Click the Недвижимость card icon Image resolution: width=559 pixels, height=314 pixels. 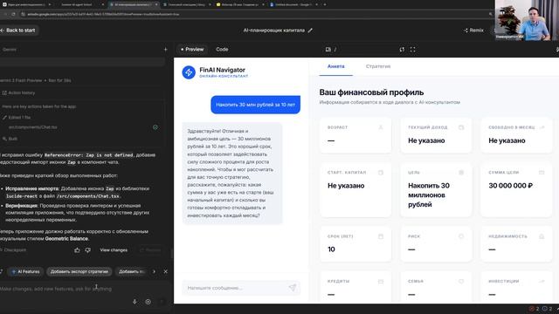point(542,236)
